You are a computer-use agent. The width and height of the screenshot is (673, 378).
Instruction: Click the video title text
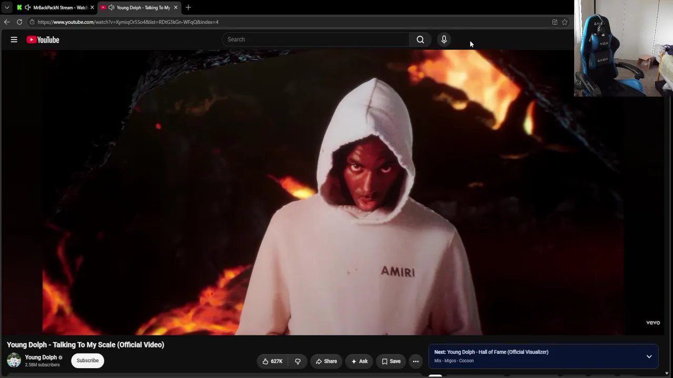(x=86, y=345)
